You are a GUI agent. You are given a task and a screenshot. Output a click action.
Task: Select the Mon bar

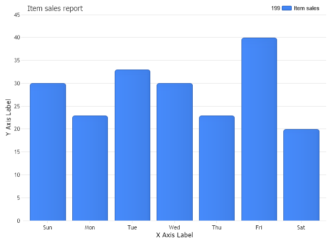click(x=90, y=168)
